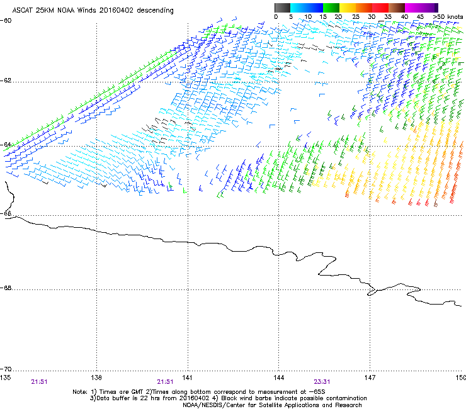Image resolution: width=466 pixels, height=409 pixels.
Task: Click the first purple 21:51 time near 135
Action: [39, 382]
